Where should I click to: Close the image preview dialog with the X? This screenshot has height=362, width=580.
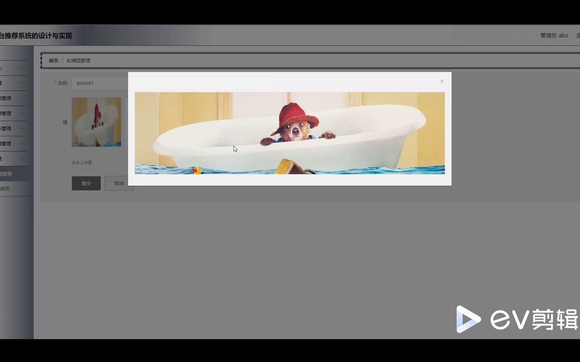tap(442, 81)
